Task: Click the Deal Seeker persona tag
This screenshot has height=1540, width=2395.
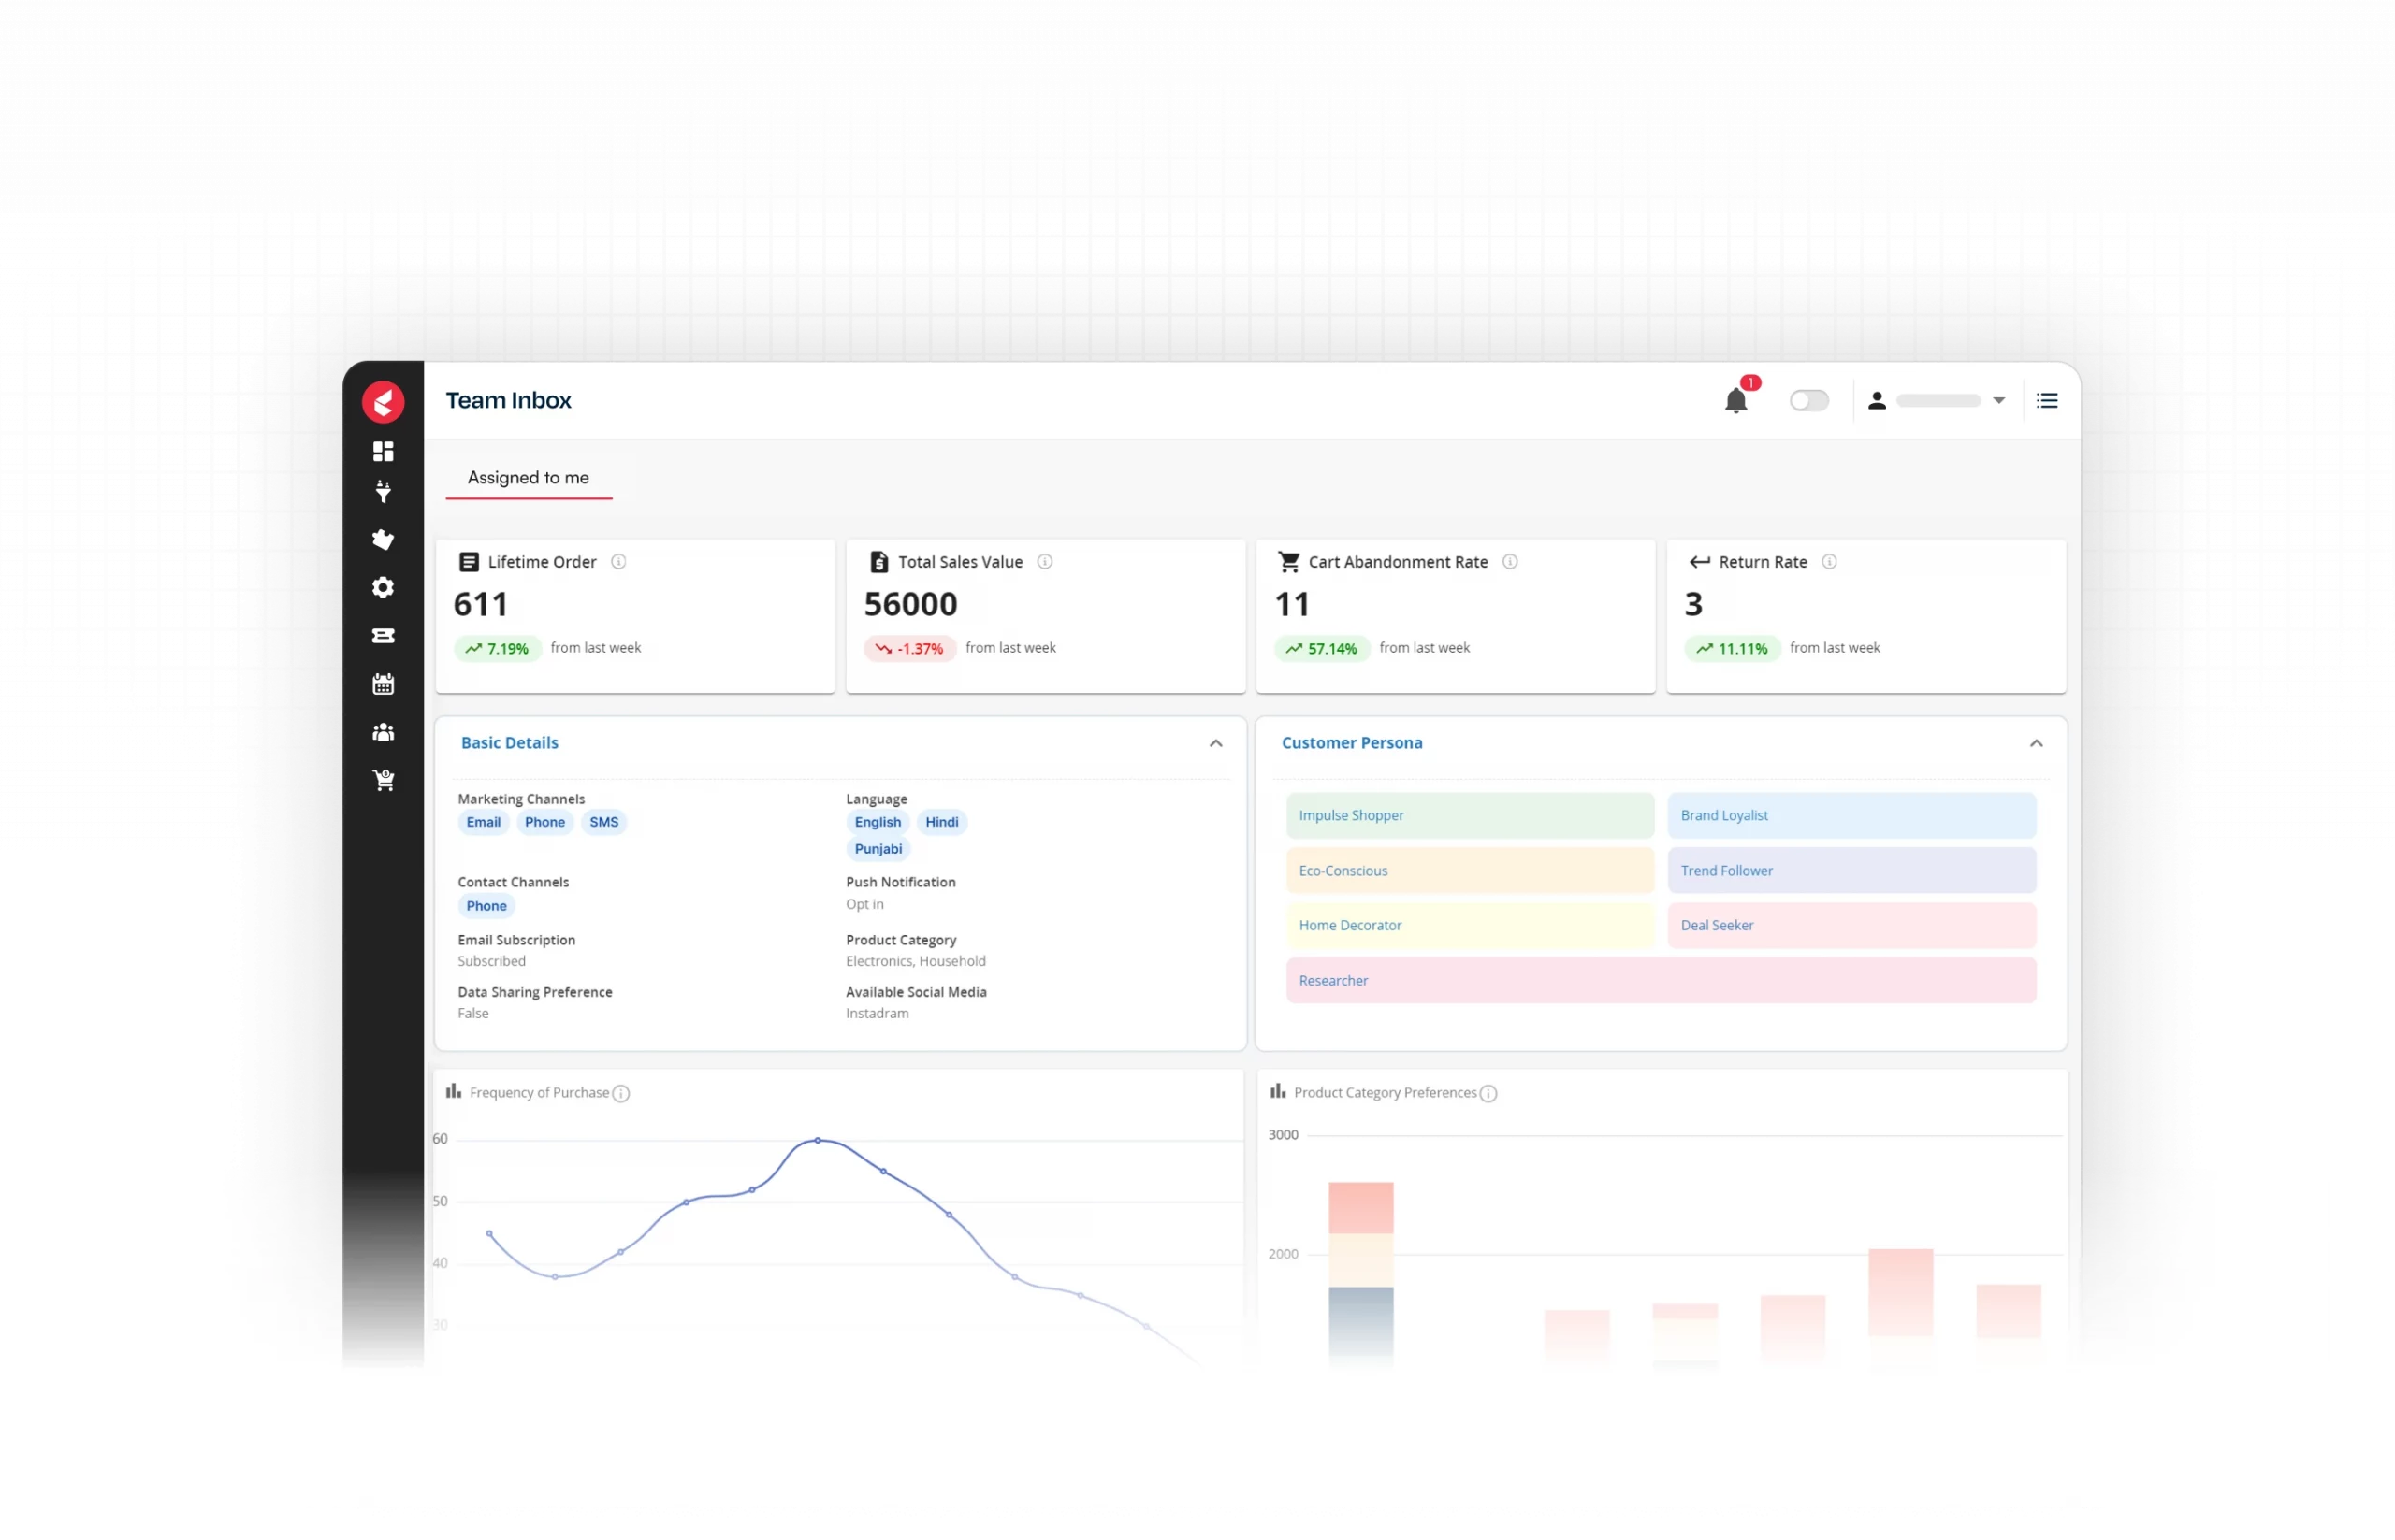Action: pyautogui.click(x=1851, y=926)
